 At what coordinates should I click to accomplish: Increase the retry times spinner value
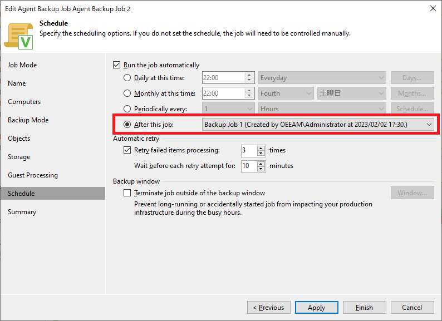click(x=261, y=147)
